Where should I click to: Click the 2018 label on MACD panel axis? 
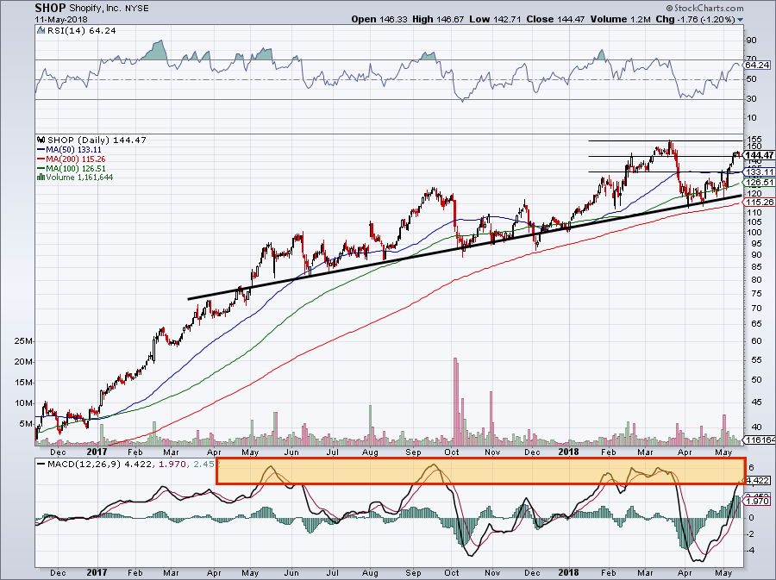pos(568,573)
